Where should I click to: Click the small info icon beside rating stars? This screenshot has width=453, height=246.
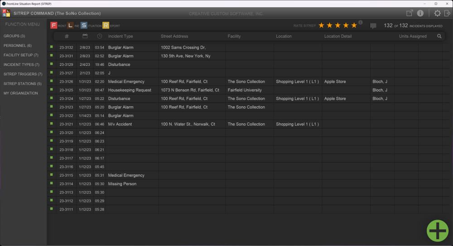click(361, 22)
